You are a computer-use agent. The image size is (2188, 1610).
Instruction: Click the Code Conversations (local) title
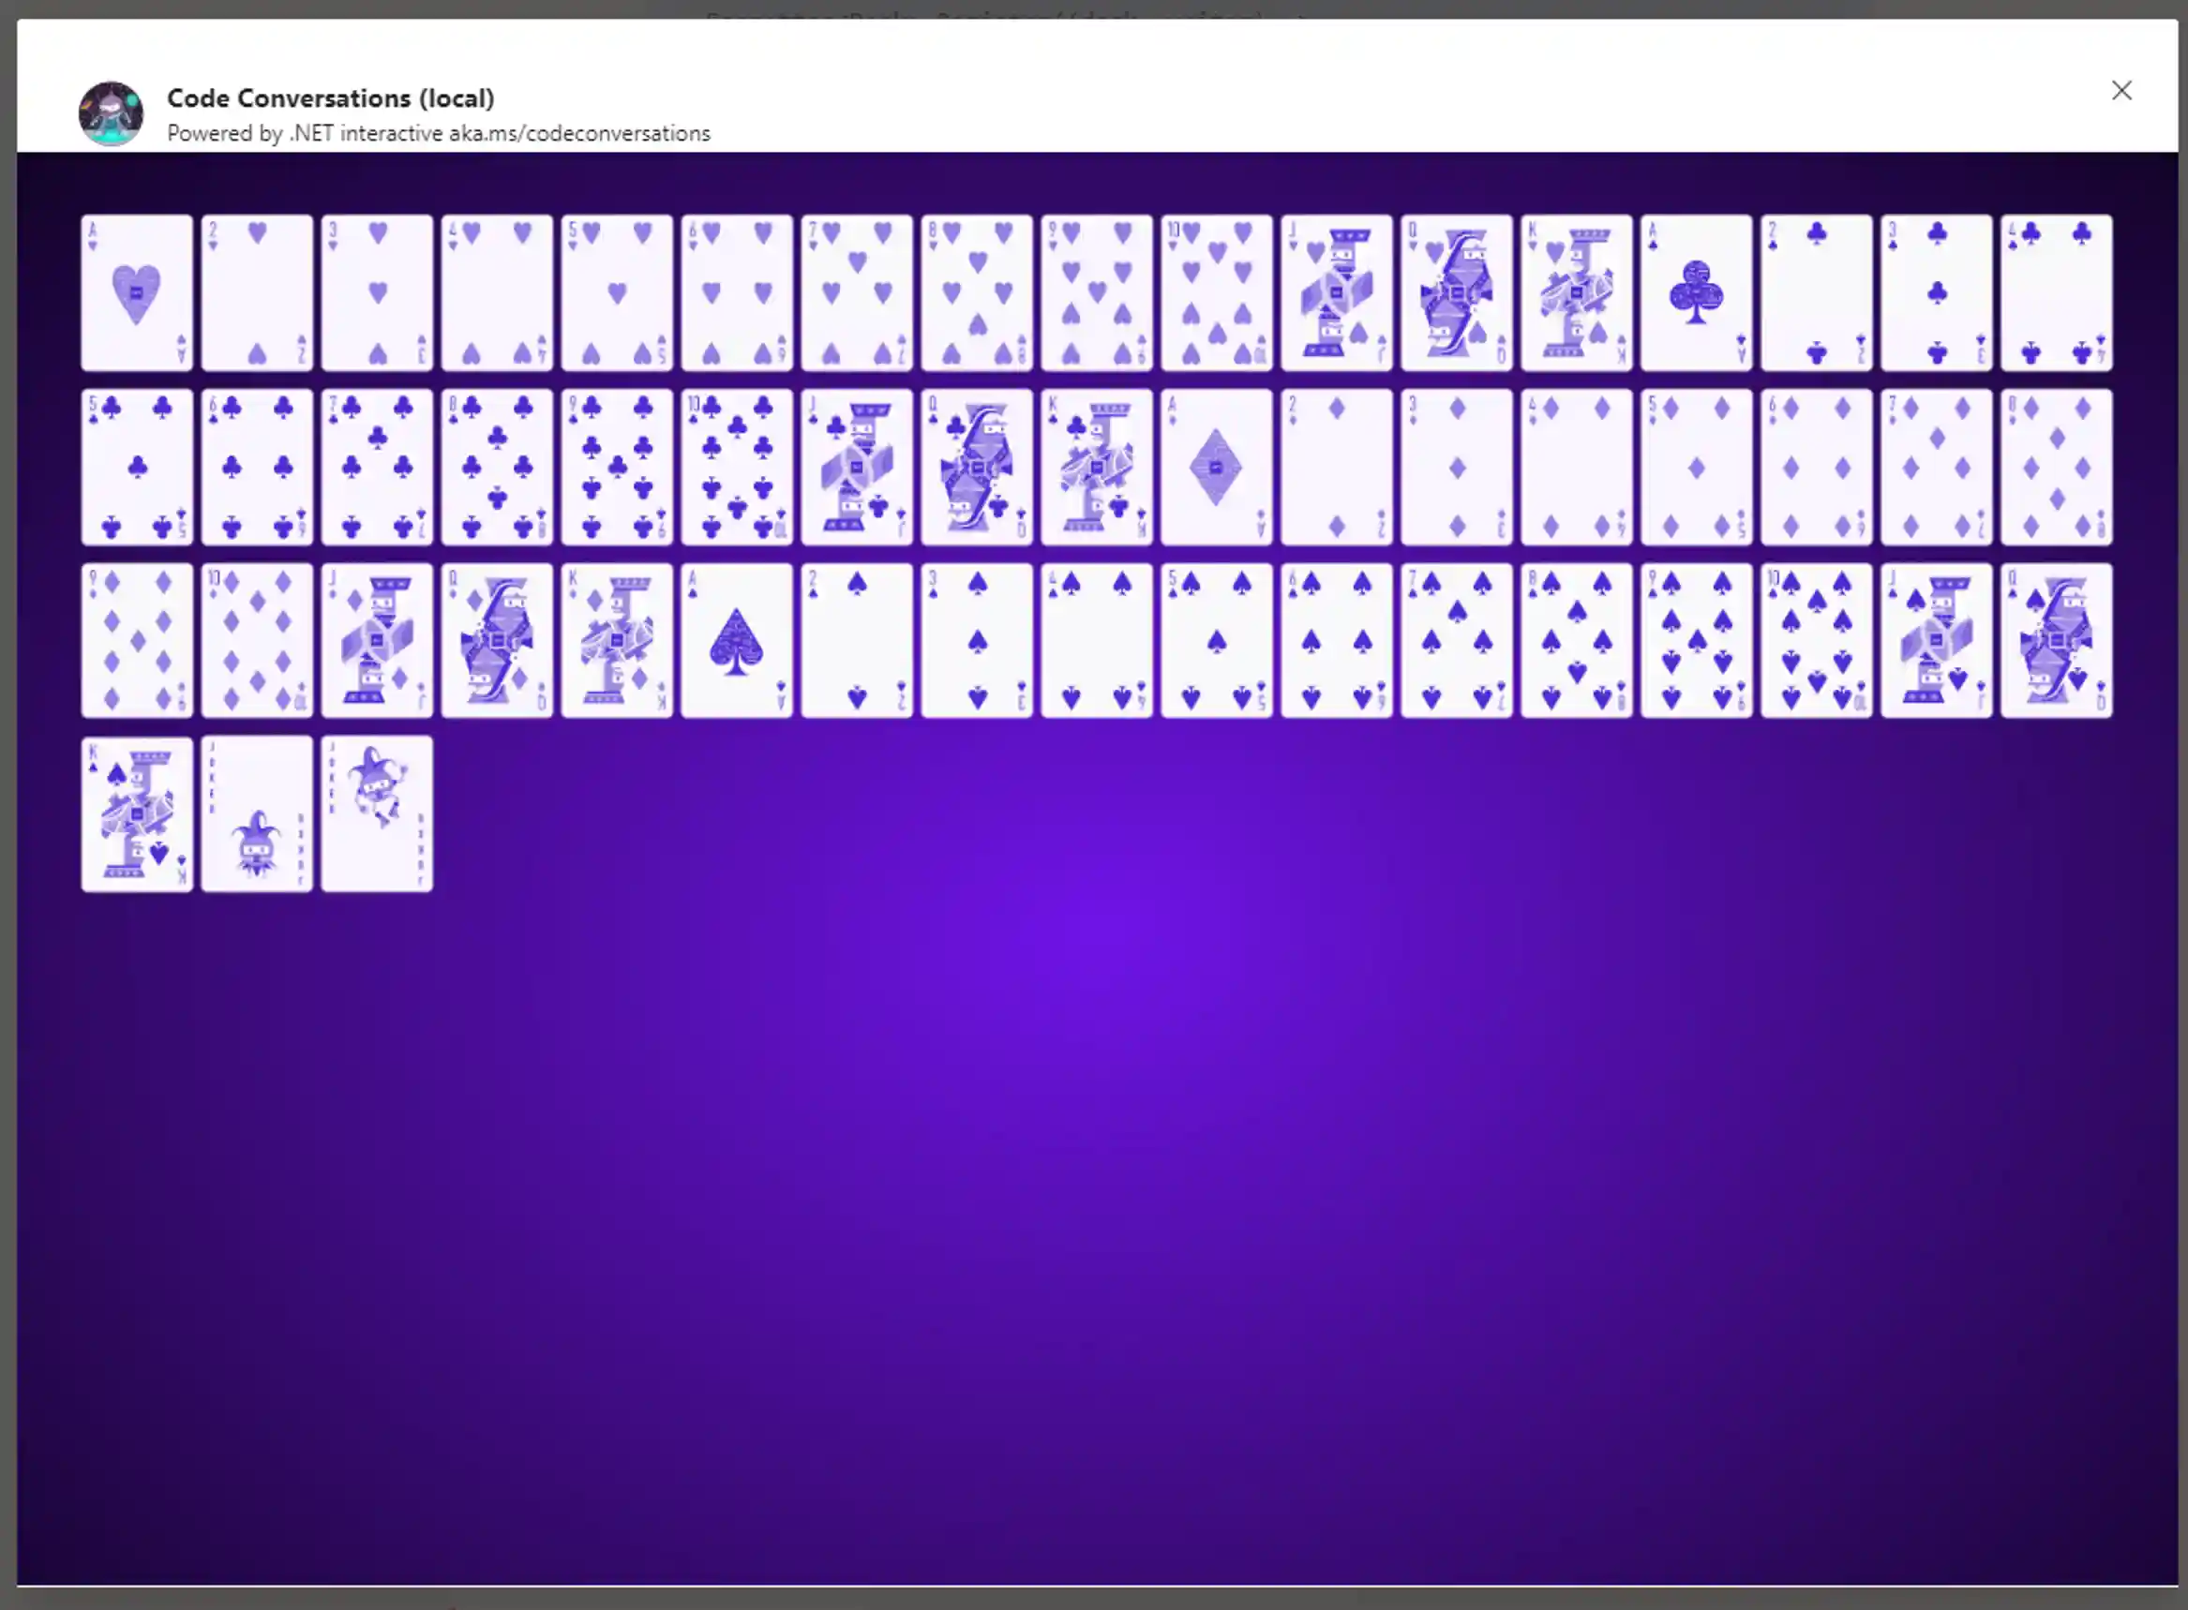click(x=330, y=98)
